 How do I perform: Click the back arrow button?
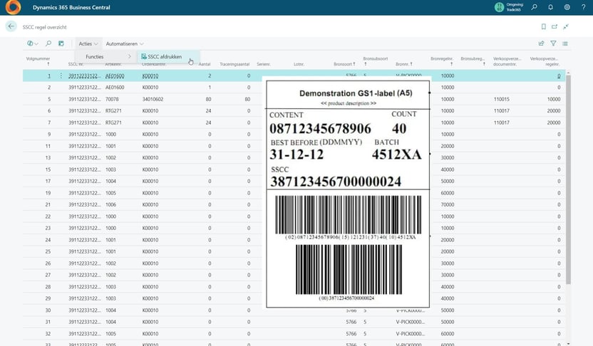click(11, 26)
